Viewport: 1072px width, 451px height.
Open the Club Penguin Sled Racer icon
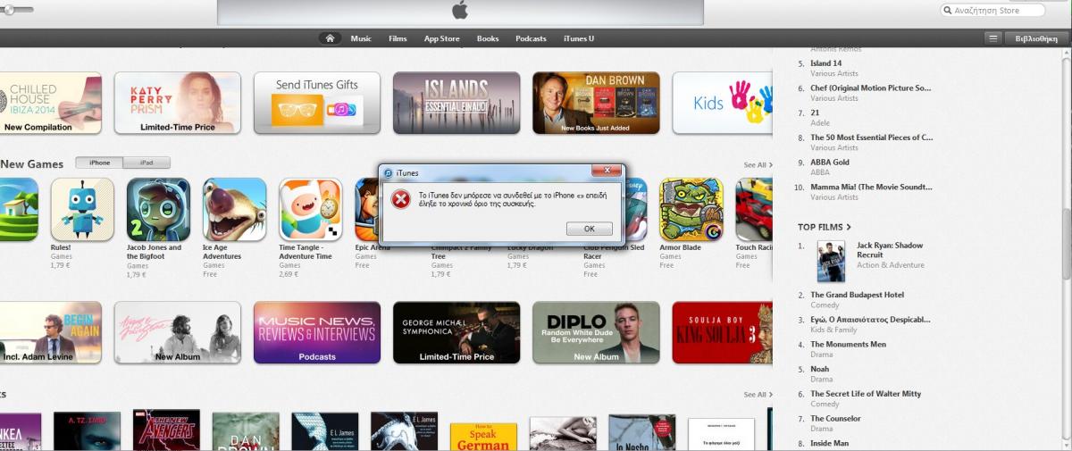[635, 209]
